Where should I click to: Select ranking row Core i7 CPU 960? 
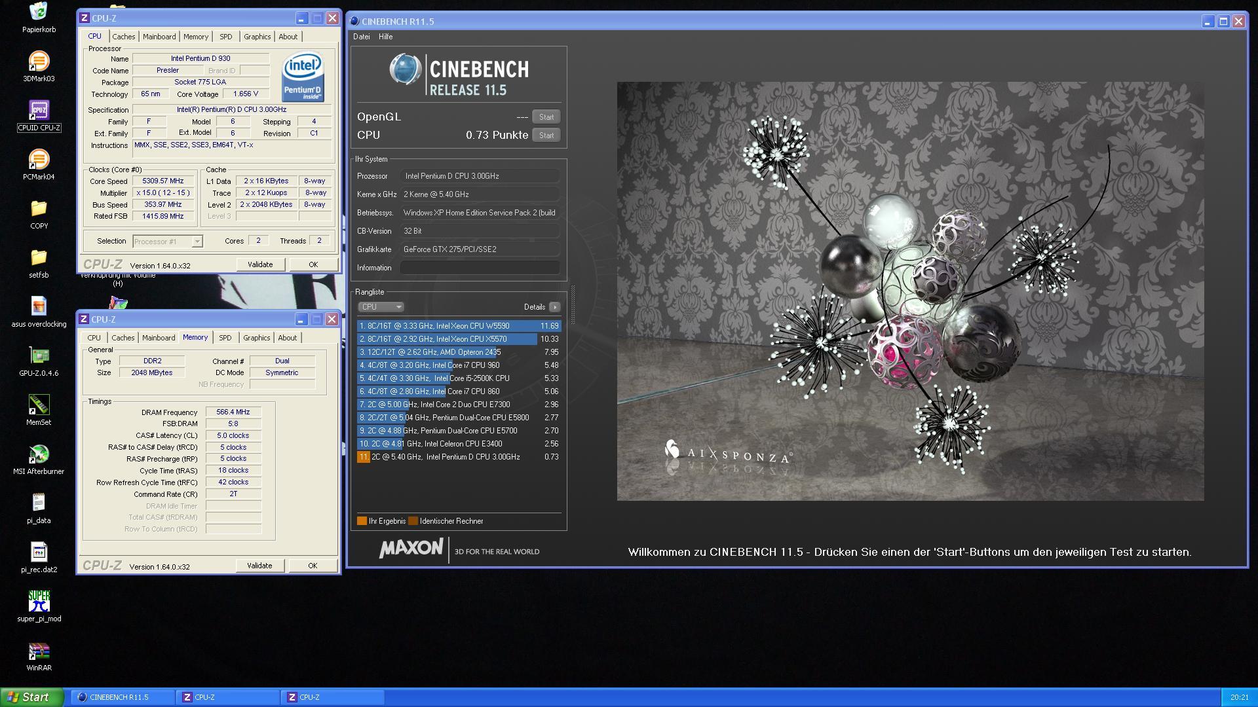point(459,365)
